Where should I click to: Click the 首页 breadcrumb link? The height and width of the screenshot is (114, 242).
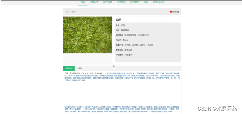click(x=67, y=12)
